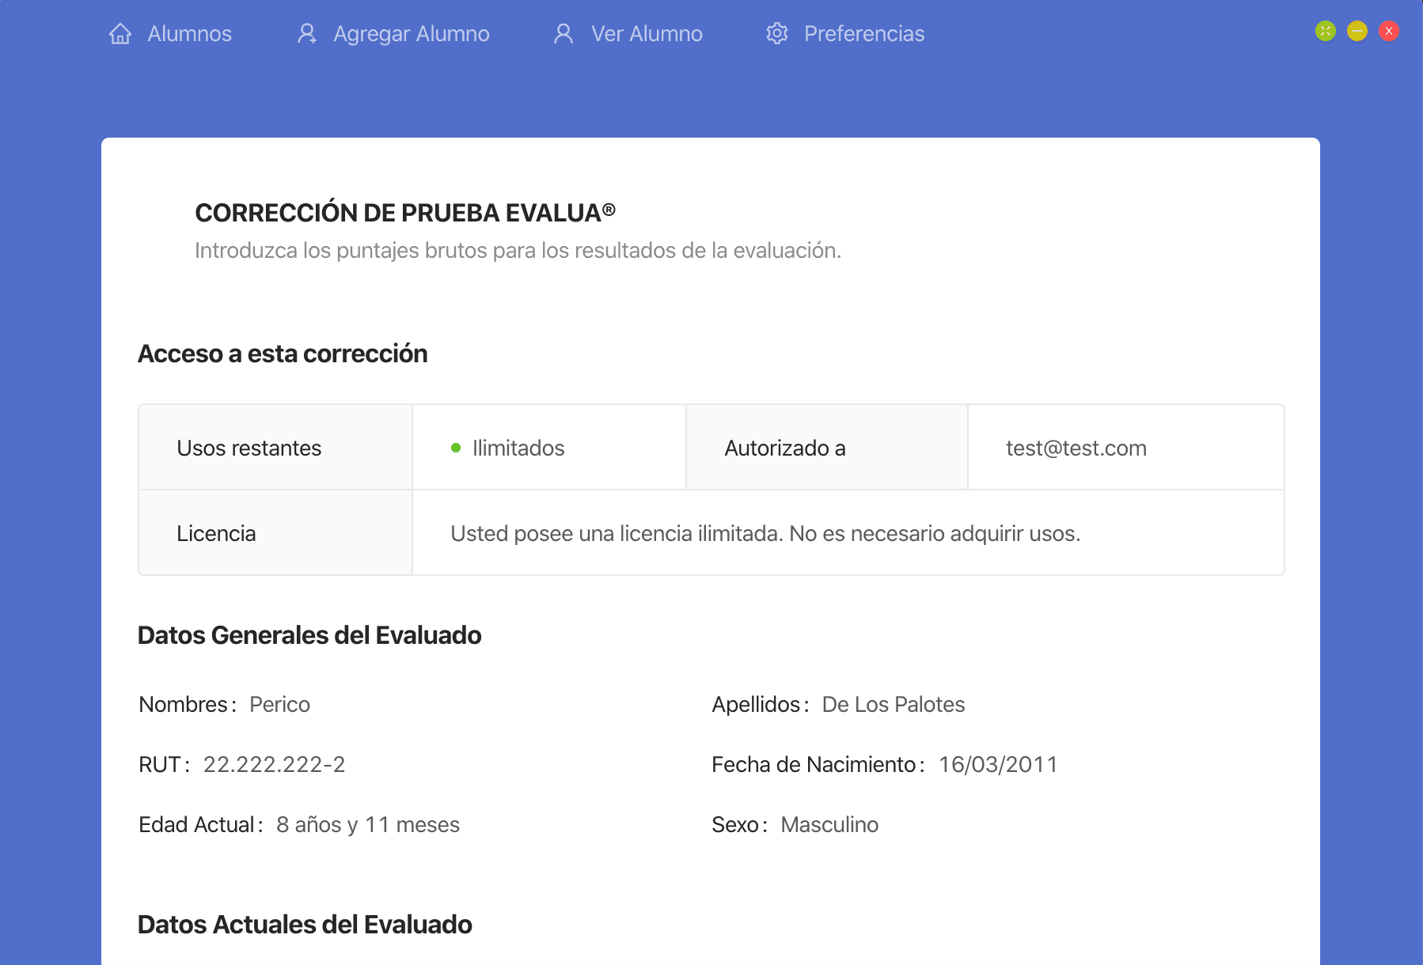Select the birth date 16/03/2011
The width and height of the screenshot is (1423, 965).
click(x=998, y=765)
